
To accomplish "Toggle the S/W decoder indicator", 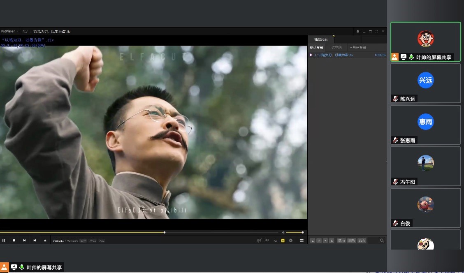I will coord(83,241).
